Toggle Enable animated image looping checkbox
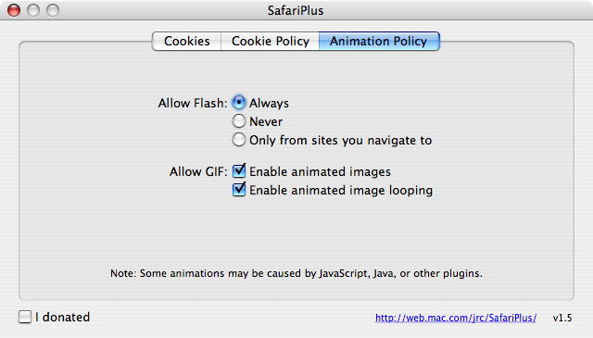This screenshot has width=593, height=338. [239, 190]
